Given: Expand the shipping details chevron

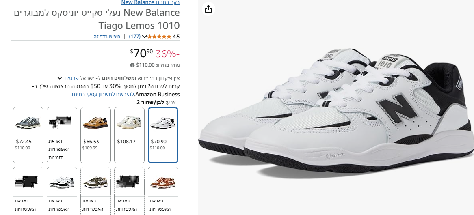Looking at the screenshot, I should point(60,78).
